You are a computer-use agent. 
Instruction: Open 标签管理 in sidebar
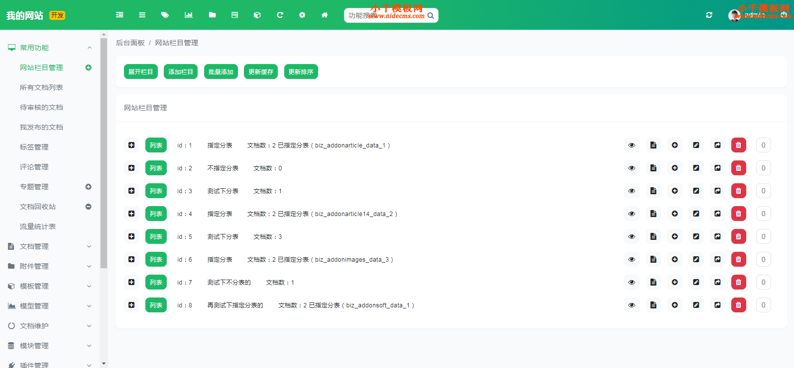34,147
